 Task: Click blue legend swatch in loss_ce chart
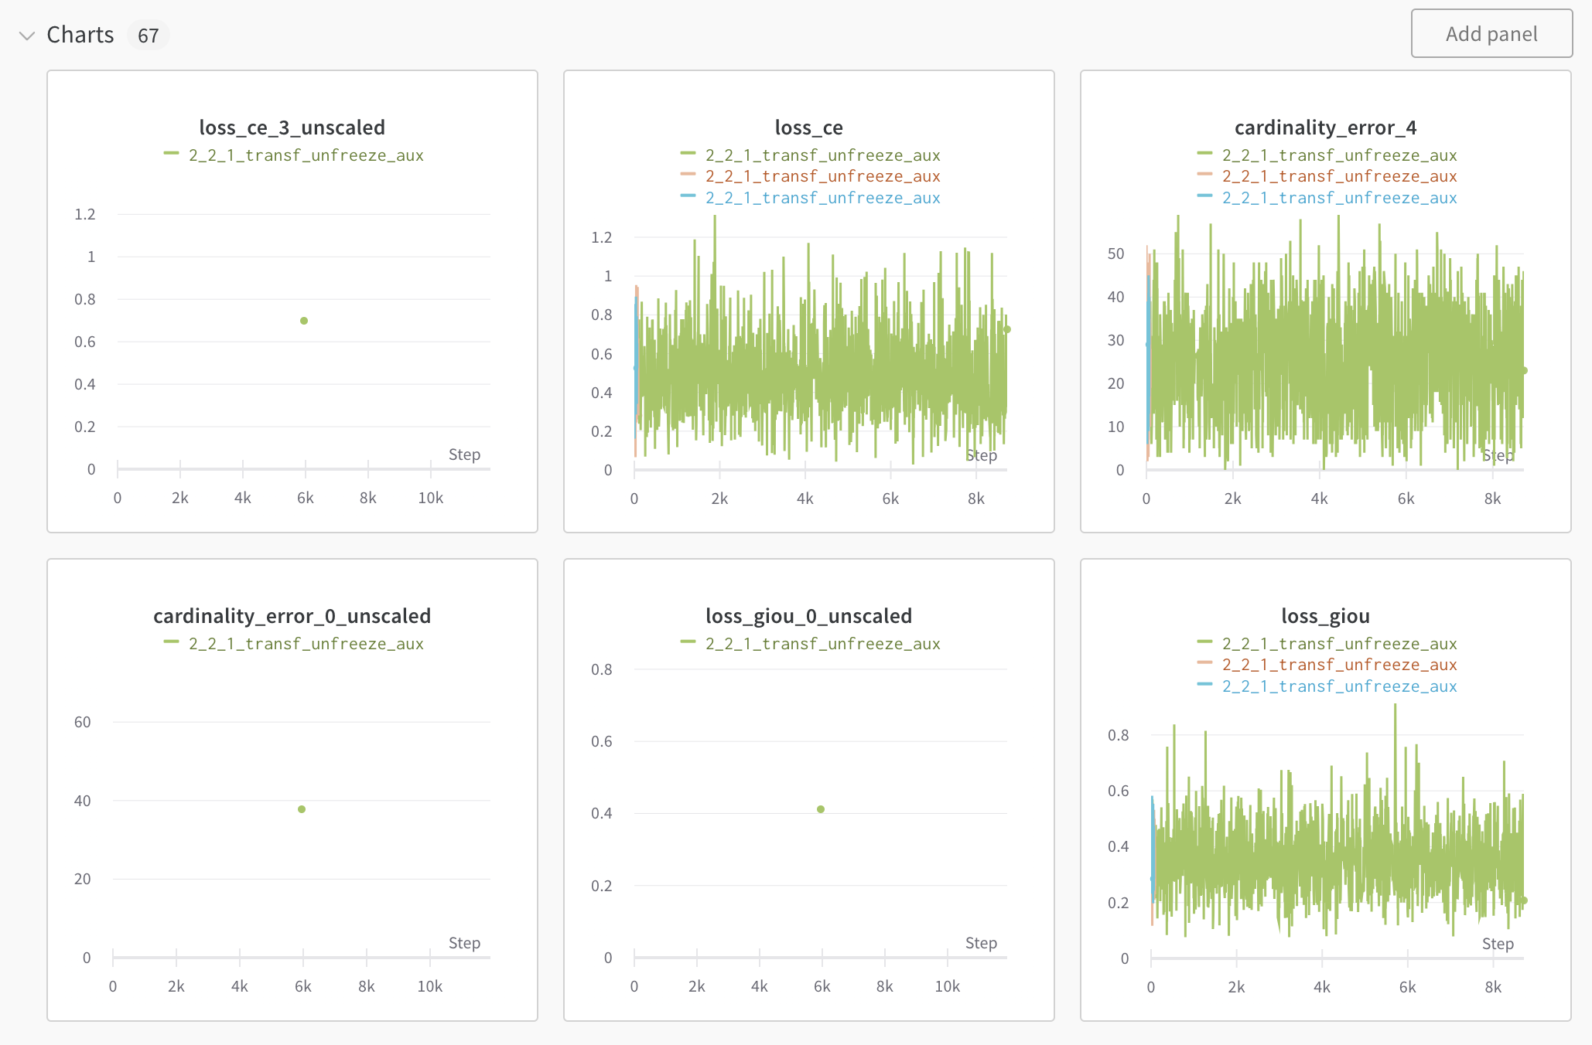tap(688, 196)
